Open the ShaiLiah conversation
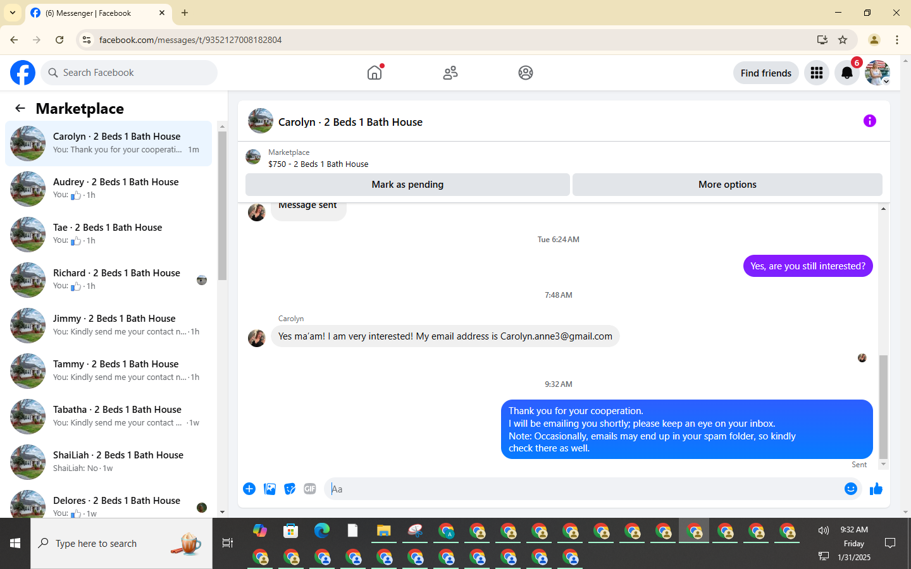The height and width of the screenshot is (569, 911). coord(108,462)
